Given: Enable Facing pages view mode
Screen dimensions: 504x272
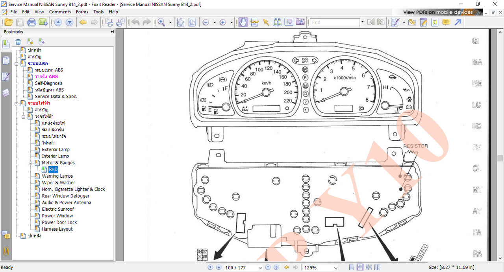Looking at the screenshot, I should [377, 267].
